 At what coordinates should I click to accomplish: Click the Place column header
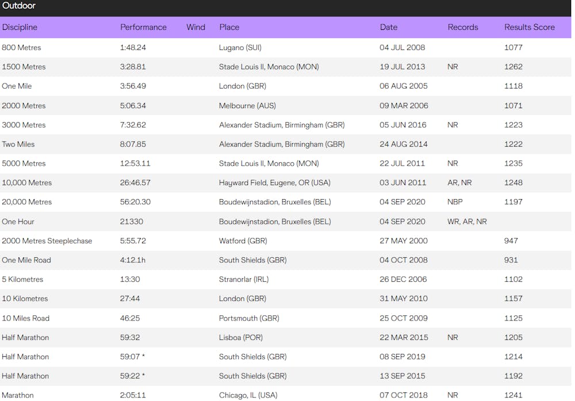(x=229, y=27)
